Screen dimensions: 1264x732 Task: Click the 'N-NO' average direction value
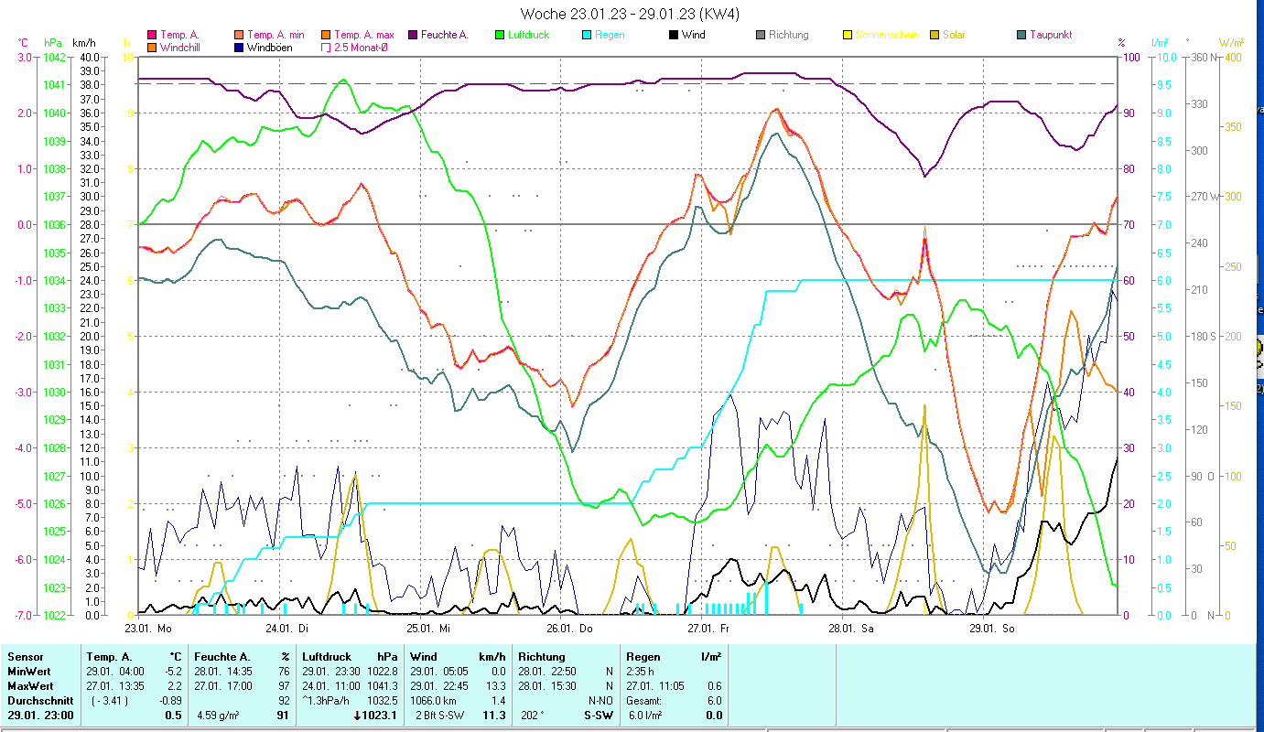601,701
